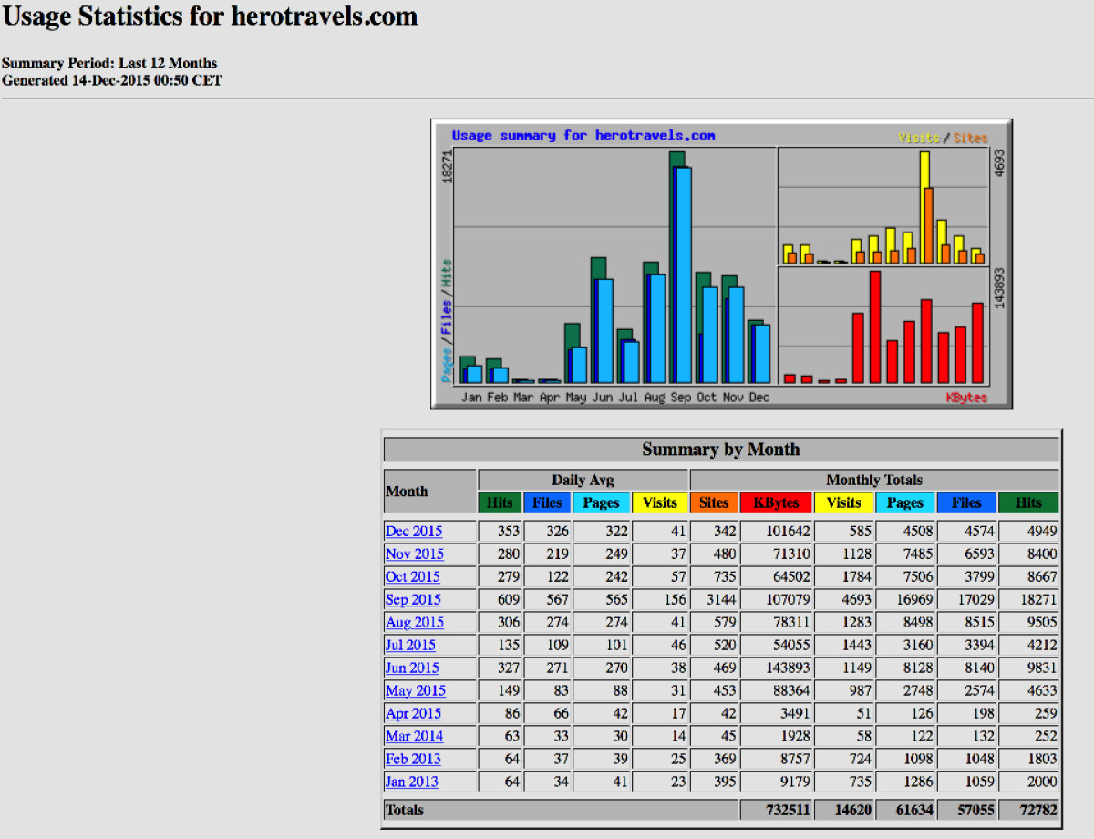Open the Mar 2014 month link
1094x839 pixels.
coord(414,736)
